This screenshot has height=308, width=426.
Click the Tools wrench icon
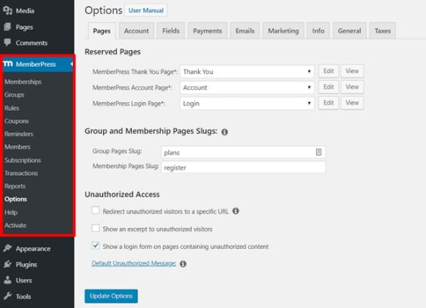(8, 296)
